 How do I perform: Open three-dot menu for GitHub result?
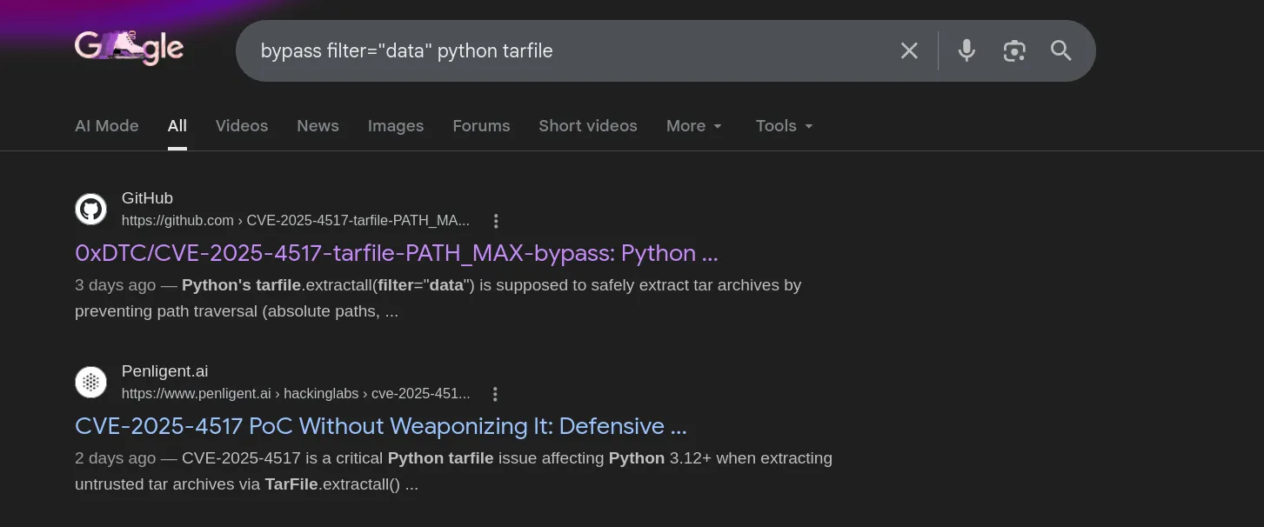click(x=496, y=221)
